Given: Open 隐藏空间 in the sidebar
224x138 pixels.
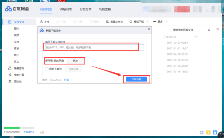Looking at the screenshot, I should (x=19, y=68).
